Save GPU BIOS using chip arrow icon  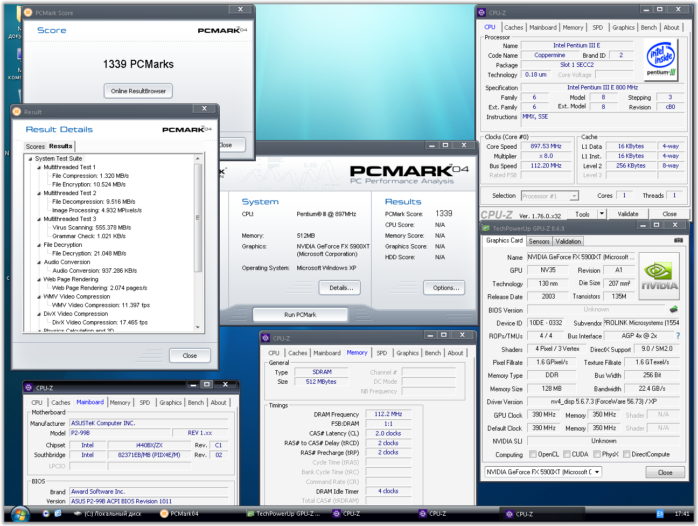pos(673,309)
